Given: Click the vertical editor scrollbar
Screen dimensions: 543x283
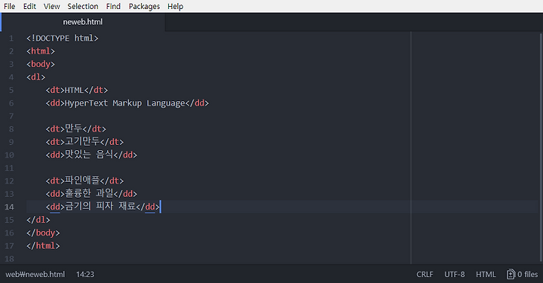Looking at the screenshot, I should (541, 147).
